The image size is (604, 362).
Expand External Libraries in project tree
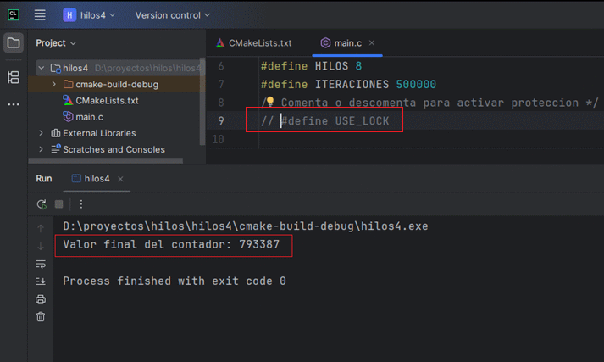[42, 133]
